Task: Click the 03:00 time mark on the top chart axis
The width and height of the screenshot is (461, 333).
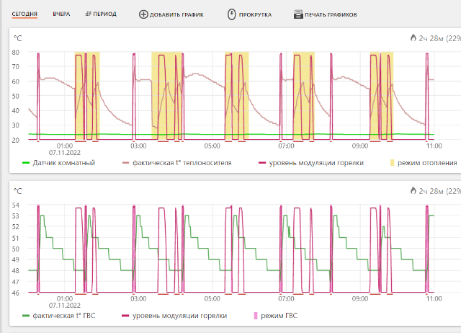Action: 138,146
